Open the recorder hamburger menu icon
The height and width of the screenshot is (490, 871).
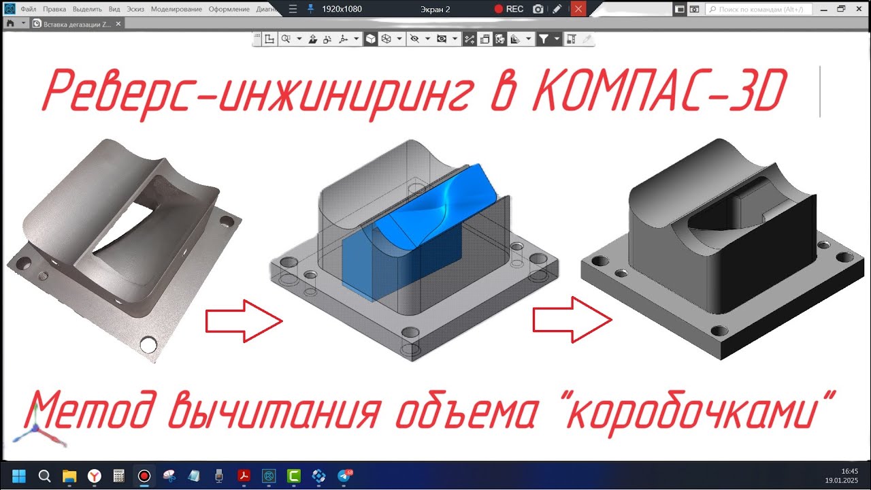pyautogui.click(x=293, y=9)
